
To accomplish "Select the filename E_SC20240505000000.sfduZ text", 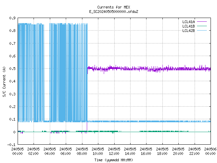I will tap(114, 12).
